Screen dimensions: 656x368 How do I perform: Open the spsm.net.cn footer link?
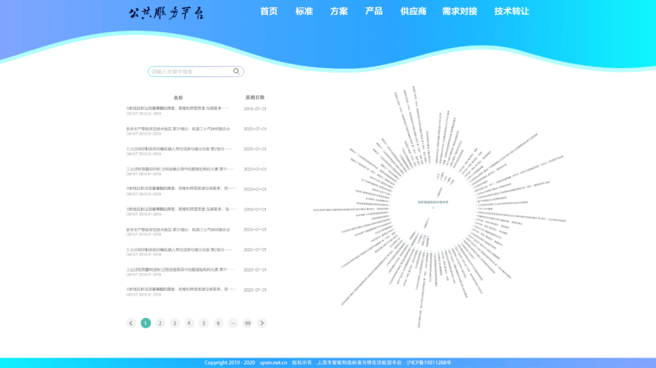274,363
